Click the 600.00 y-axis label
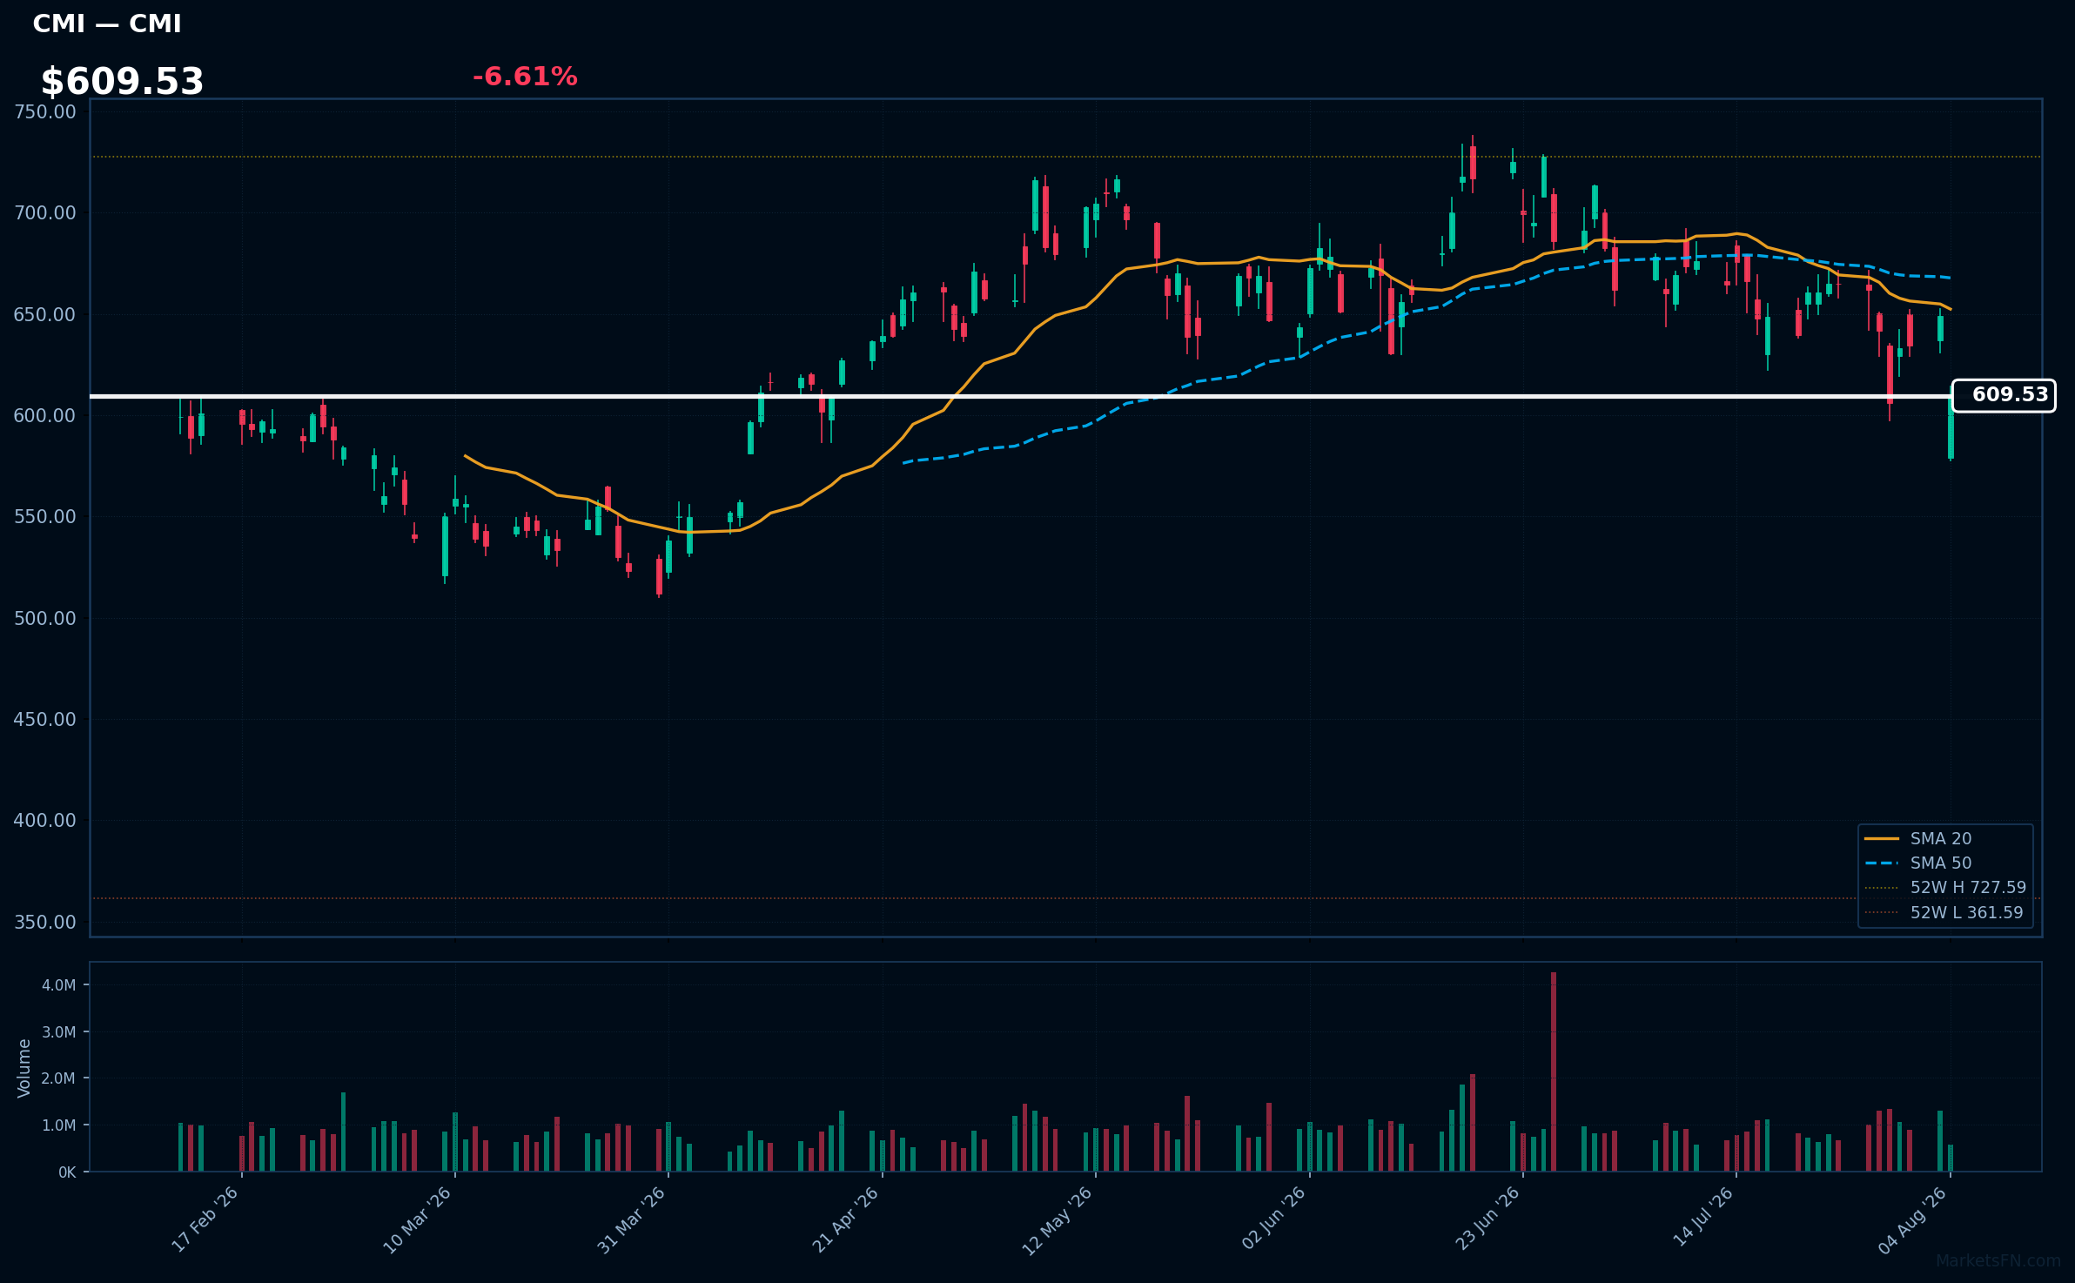 point(45,415)
